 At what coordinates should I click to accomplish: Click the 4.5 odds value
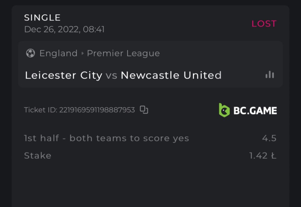point(269,138)
